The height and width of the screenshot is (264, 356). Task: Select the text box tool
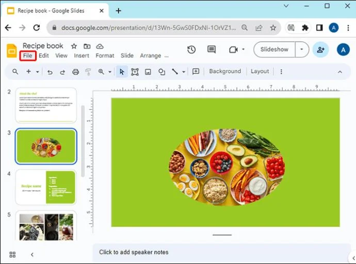[135, 72]
